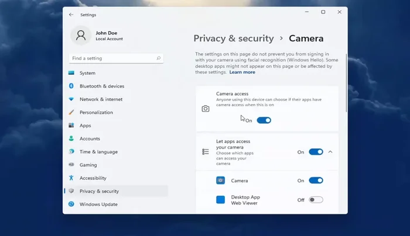This screenshot has height=236, width=410.
Task: Click the Personalization paintbrush icon
Action: (x=71, y=112)
